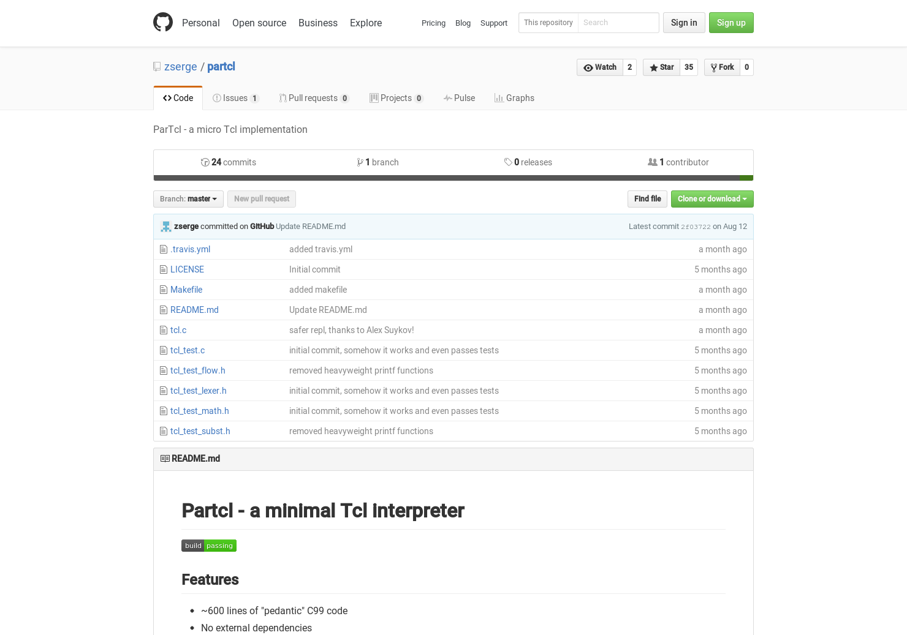Image resolution: width=907 pixels, height=635 pixels.
Task: Open the Open source navigation item
Action: coord(259,23)
